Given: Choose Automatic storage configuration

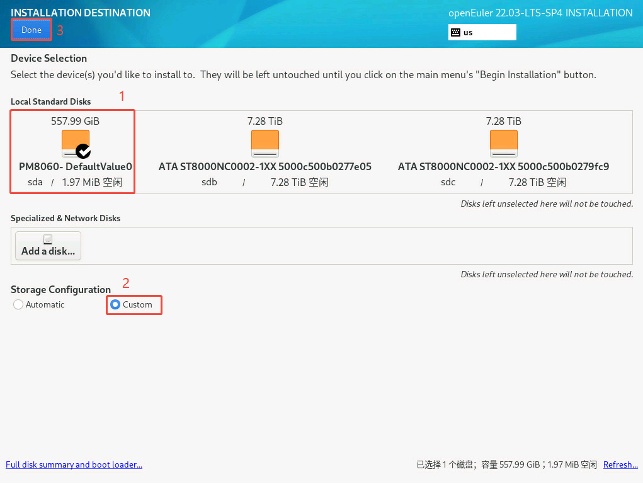Looking at the screenshot, I should [x=39, y=304].
